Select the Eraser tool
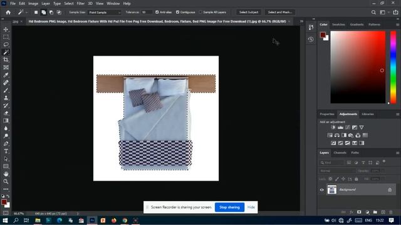The image size is (401, 225). tap(6, 113)
